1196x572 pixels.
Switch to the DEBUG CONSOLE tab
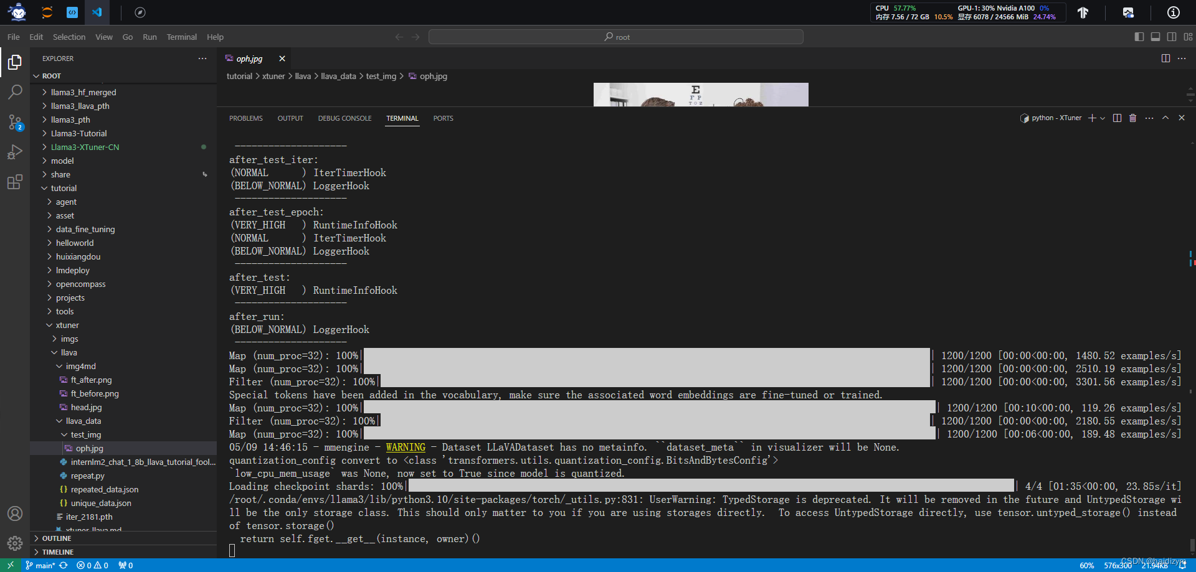[344, 118]
